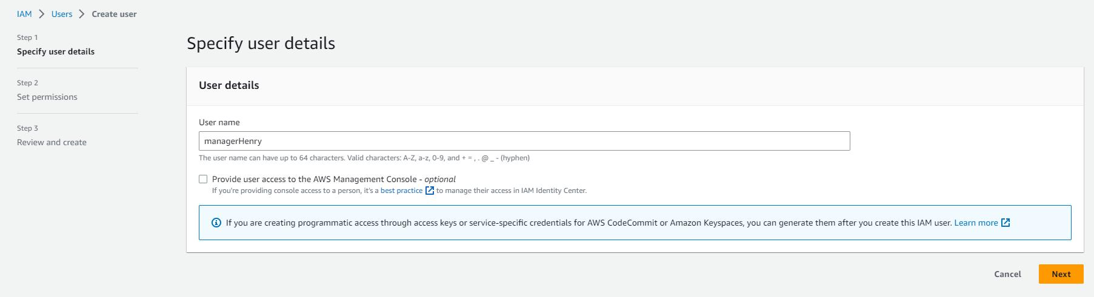Select Step 1 Specify user details
This screenshot has height=297, width=1094.
pos(56,51)
